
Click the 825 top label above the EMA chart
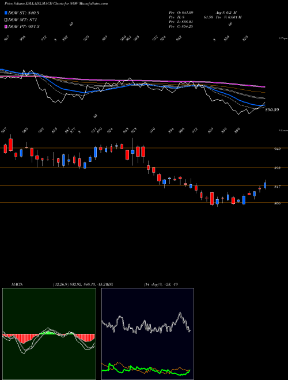(x=245, y=39)
